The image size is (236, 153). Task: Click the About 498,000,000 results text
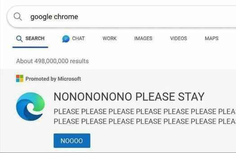tap(53, 61)
